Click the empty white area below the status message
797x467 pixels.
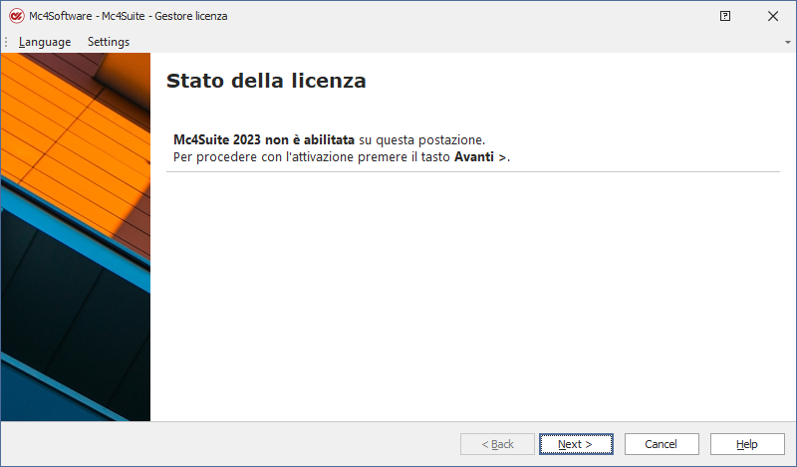(472, 299)
